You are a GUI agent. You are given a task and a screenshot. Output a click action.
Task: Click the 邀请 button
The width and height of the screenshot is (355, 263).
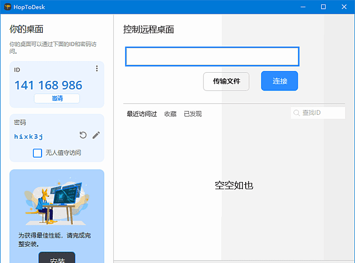pos(57,98)
